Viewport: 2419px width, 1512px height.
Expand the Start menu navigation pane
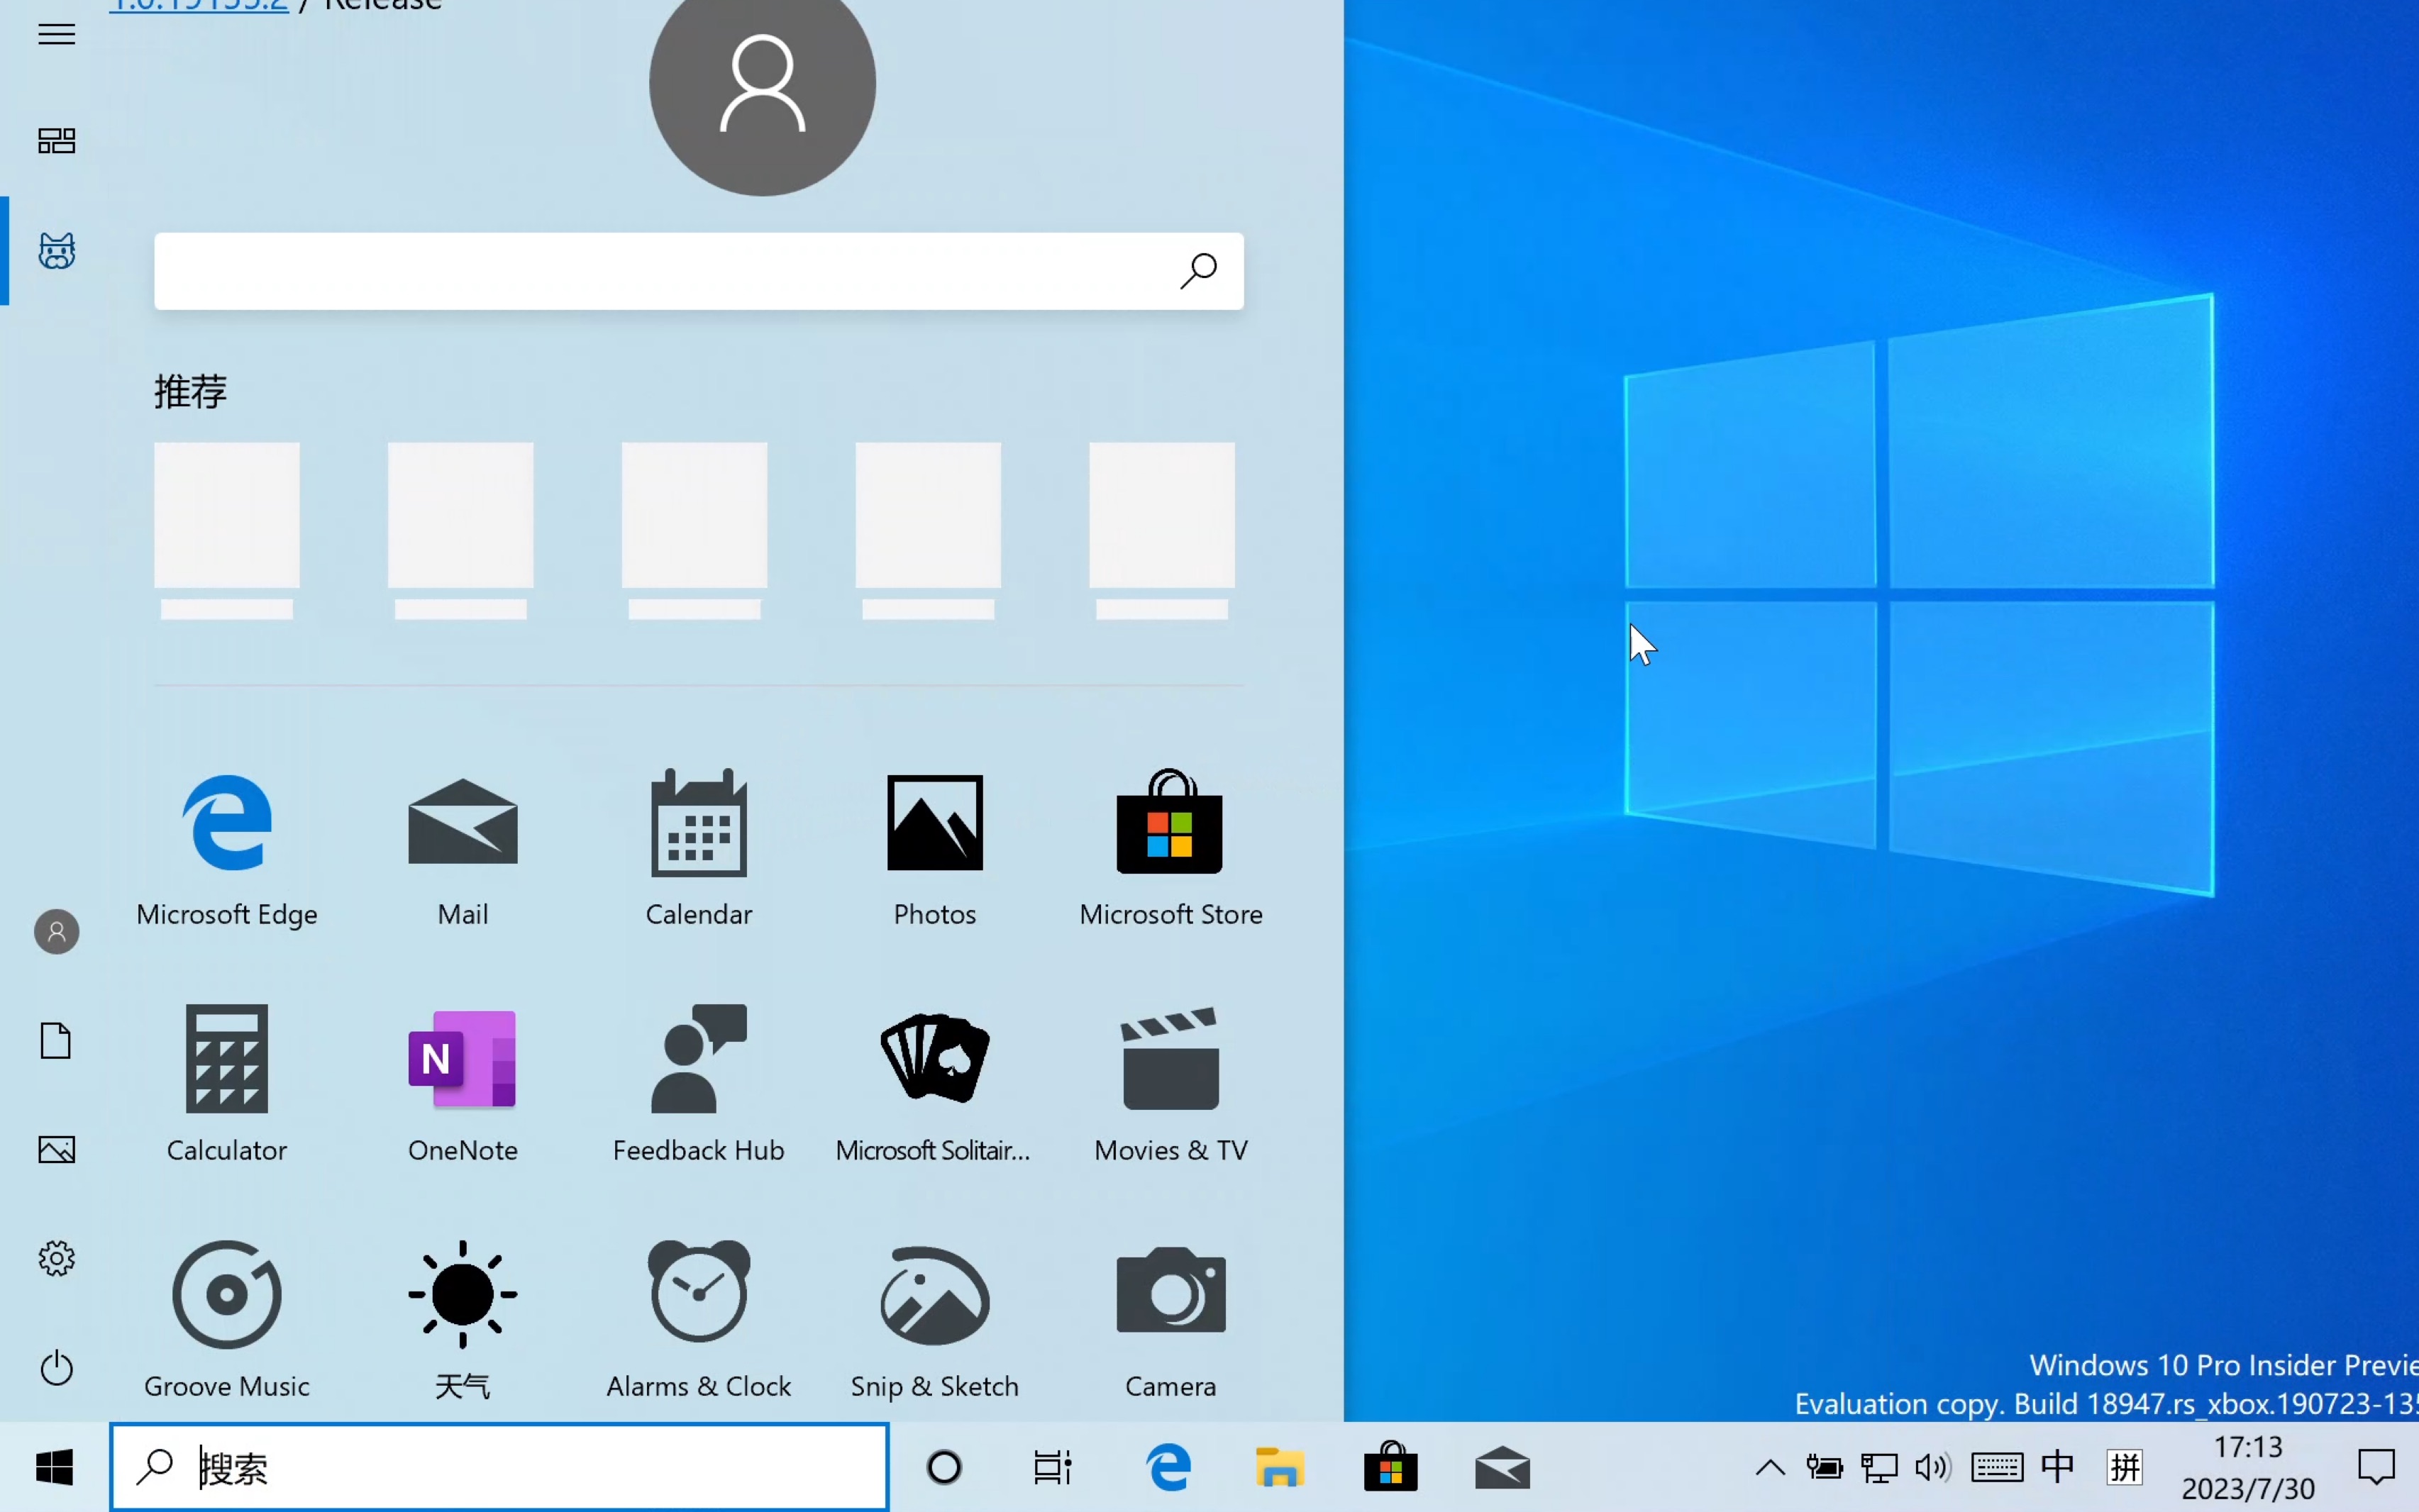(x=55, y=34)
